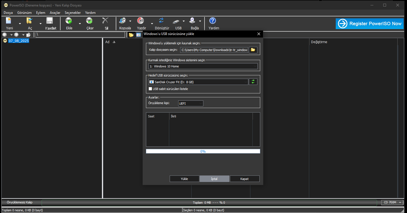Image resolution: width=407 pixels, height=213 pixels.
Task: Click the folder view icon beside path box
Action: coord(131,35)
